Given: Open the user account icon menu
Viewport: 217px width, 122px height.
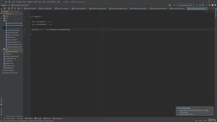Looking at the screenshot, I should pyautogui.click(x=170, y=5).
